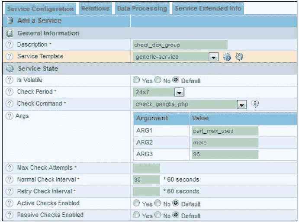Open the Service Template generic-service dropdown
Viewport: 299px width, 222px height.
tap(213, 57)
